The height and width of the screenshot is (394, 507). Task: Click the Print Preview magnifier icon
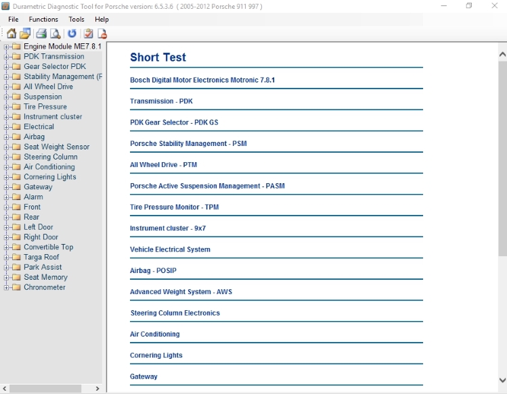56,33
